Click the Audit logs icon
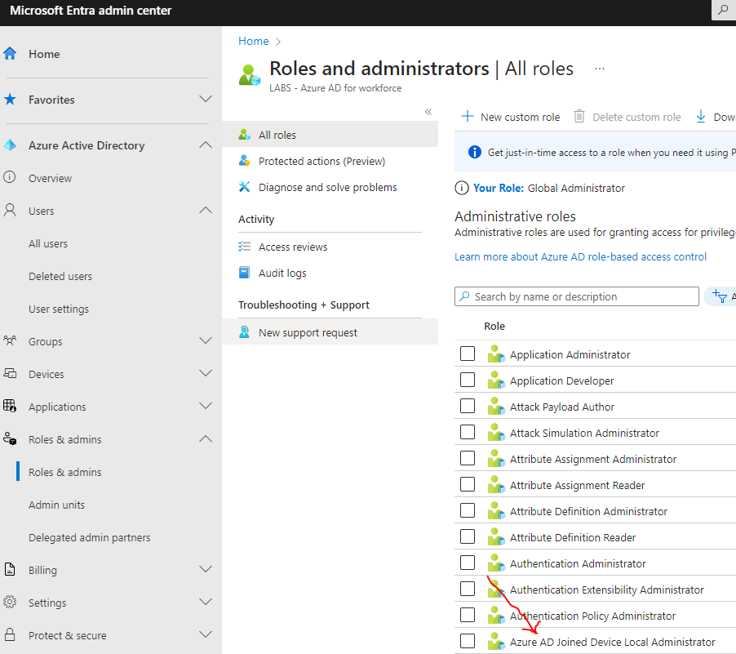 pos(244,273)
